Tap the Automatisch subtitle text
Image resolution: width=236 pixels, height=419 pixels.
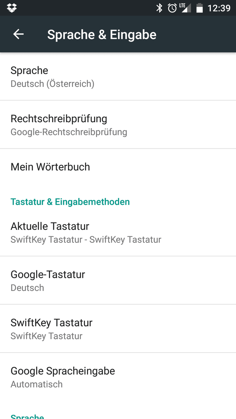(x=36, y=384)
